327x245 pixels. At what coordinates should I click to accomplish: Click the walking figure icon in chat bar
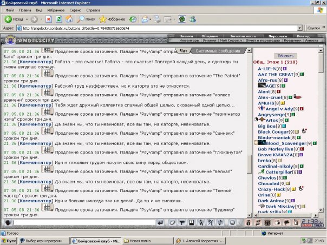201,222
